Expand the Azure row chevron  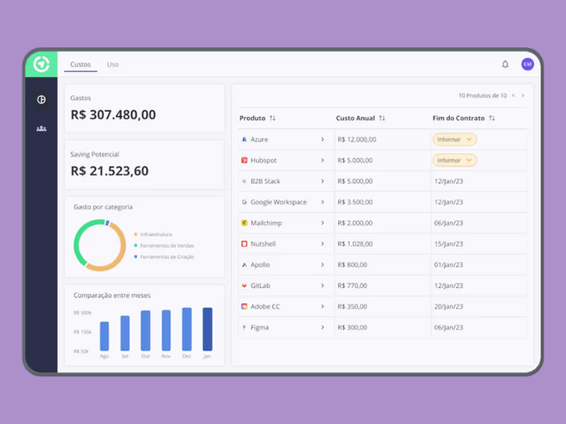click(x=322, y=139)
